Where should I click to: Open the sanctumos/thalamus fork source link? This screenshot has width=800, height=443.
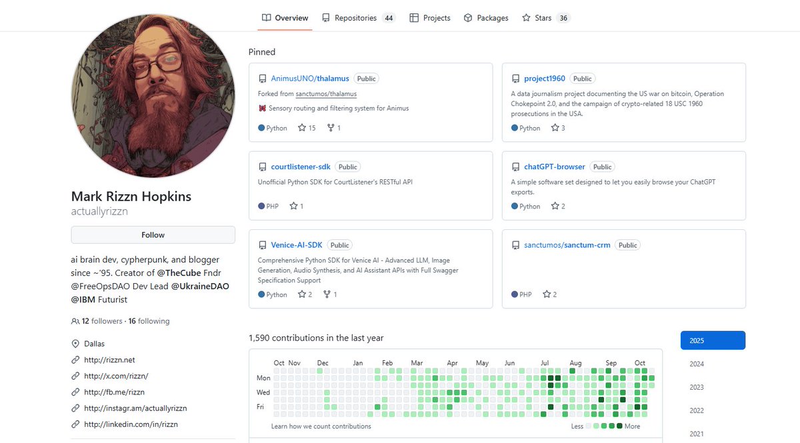[x=326, y=94]
